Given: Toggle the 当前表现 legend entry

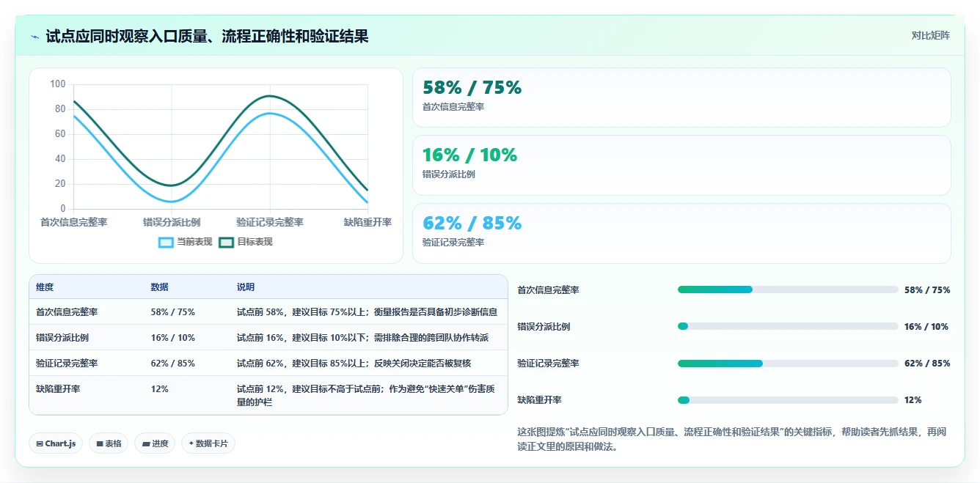Looking at the screenshot, I should (x=186, y=242).
